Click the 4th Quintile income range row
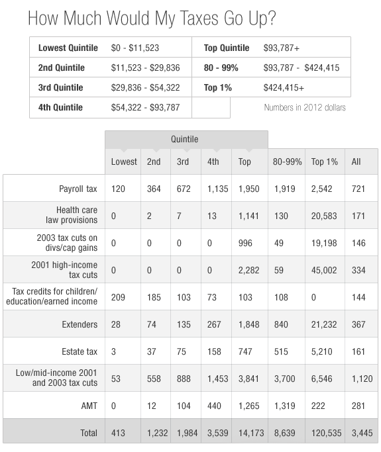The image size is (381, 452). pos(111,107)
